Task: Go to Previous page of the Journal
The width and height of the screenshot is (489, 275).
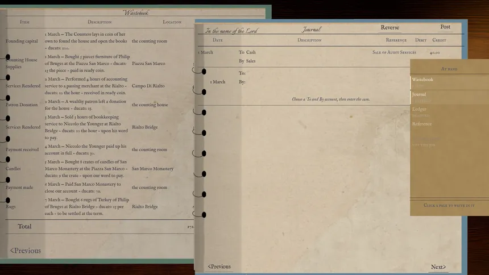Action: point(219,266)
